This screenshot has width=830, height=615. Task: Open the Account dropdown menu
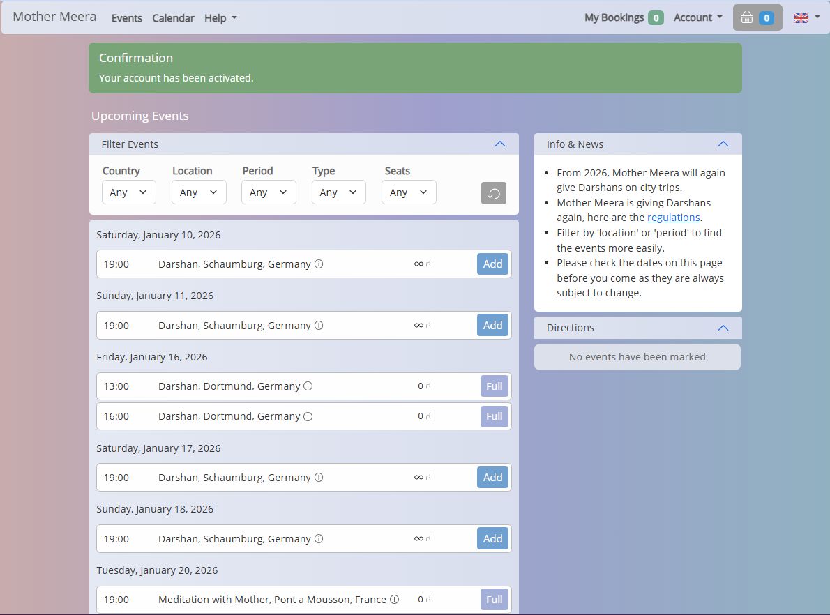coord(697,17)
